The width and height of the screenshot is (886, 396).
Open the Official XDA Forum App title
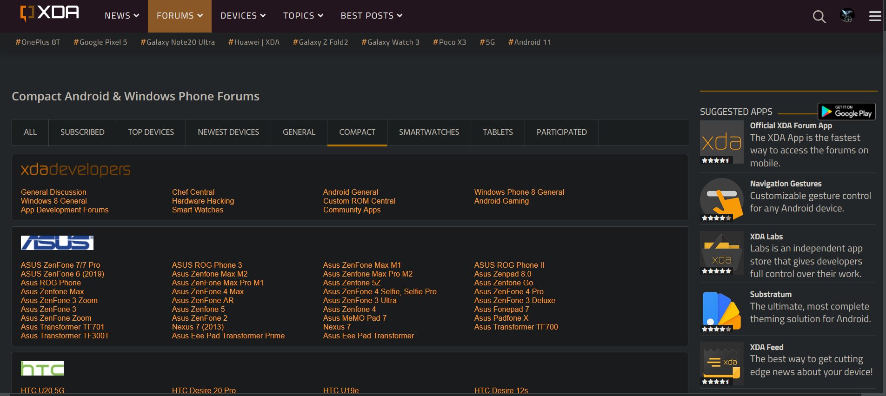coord(791,125)
